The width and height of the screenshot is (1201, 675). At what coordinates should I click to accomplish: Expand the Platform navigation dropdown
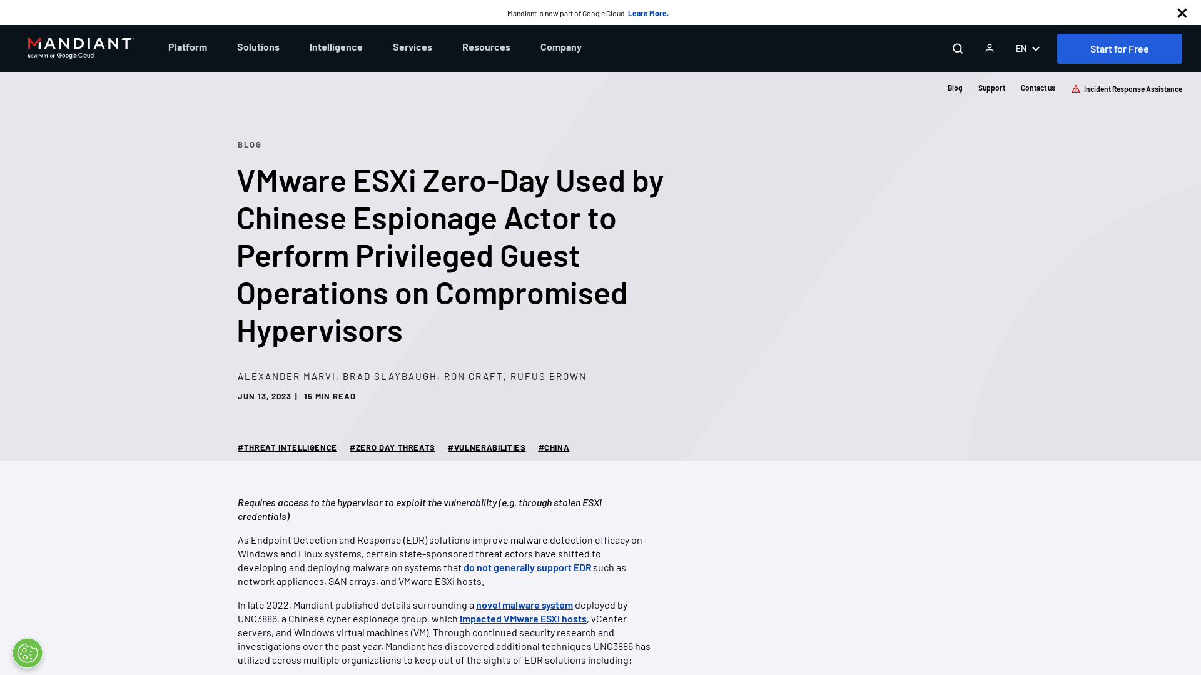pyautogui.click(x=187, y=47)
